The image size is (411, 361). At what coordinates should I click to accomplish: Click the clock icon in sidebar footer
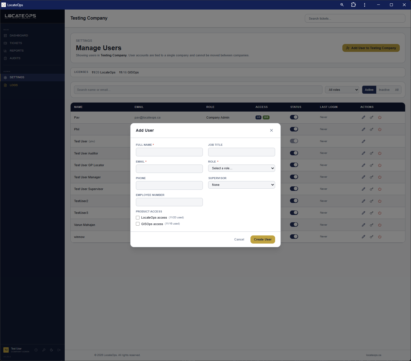[36, 350]
